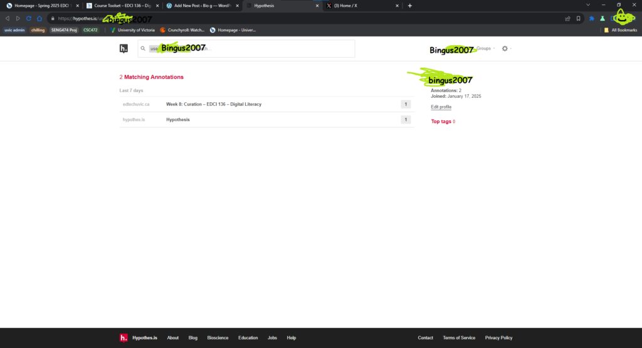The width and height of the screenshot is (642, 348).
Task: Click the search magnifier icon
Action: click(143, 48)
